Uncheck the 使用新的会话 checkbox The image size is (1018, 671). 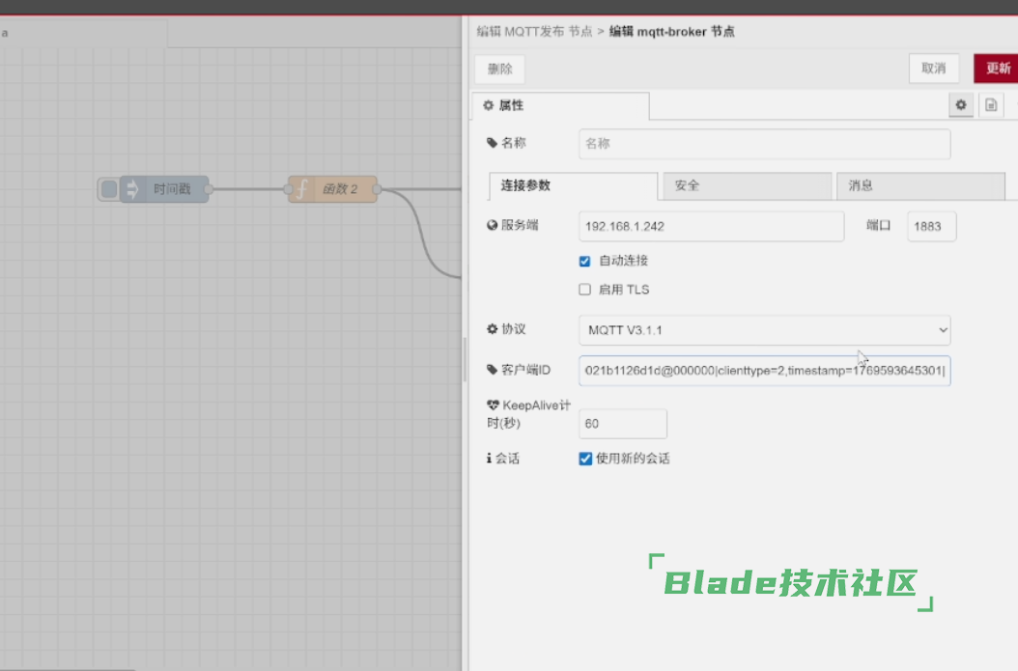click(x=584, y=459)
